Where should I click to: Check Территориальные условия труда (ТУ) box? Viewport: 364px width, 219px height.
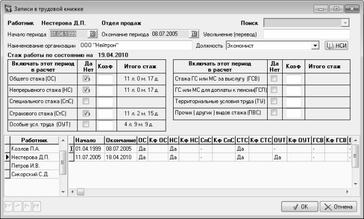274,101
